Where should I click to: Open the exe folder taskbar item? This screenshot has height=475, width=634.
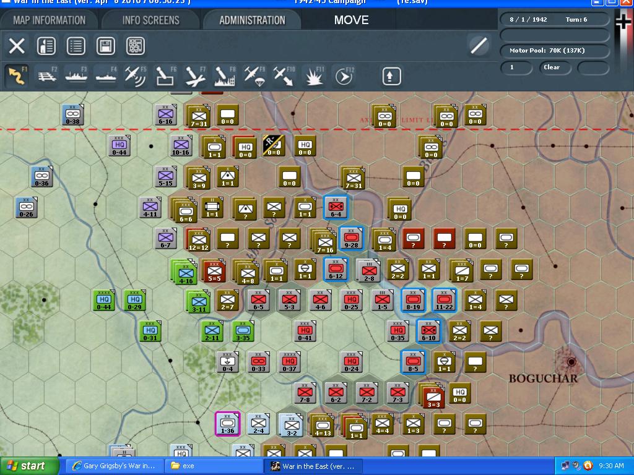[213, 466]
